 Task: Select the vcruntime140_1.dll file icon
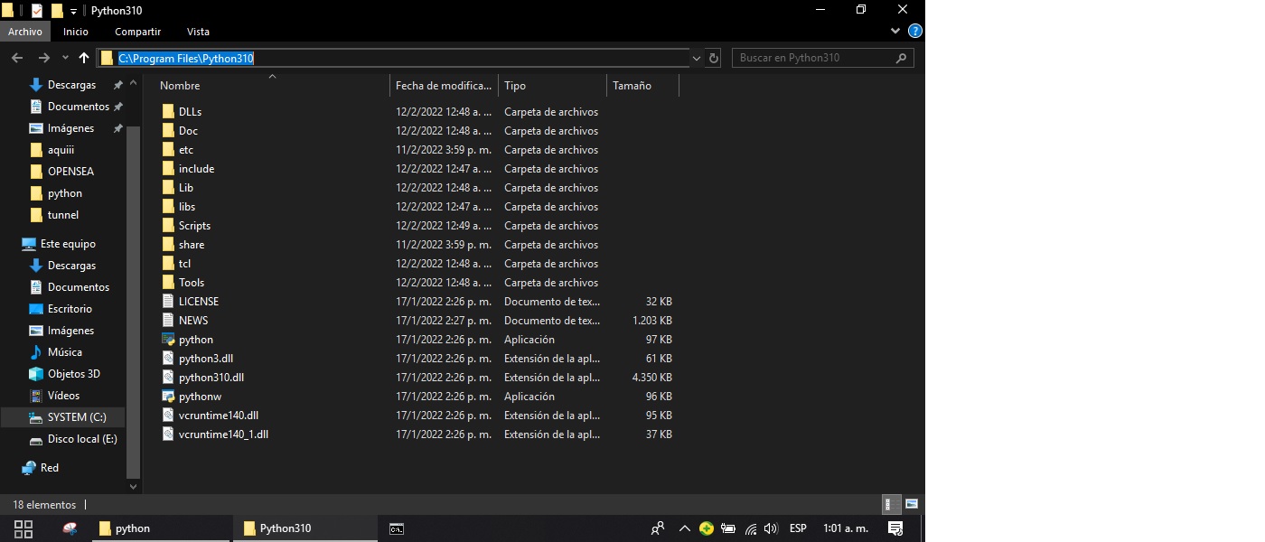(x=168, y=435)
